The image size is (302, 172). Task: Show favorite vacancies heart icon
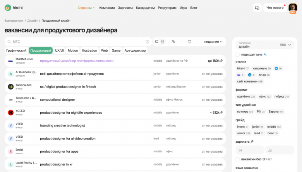click(x=189, y=42)
